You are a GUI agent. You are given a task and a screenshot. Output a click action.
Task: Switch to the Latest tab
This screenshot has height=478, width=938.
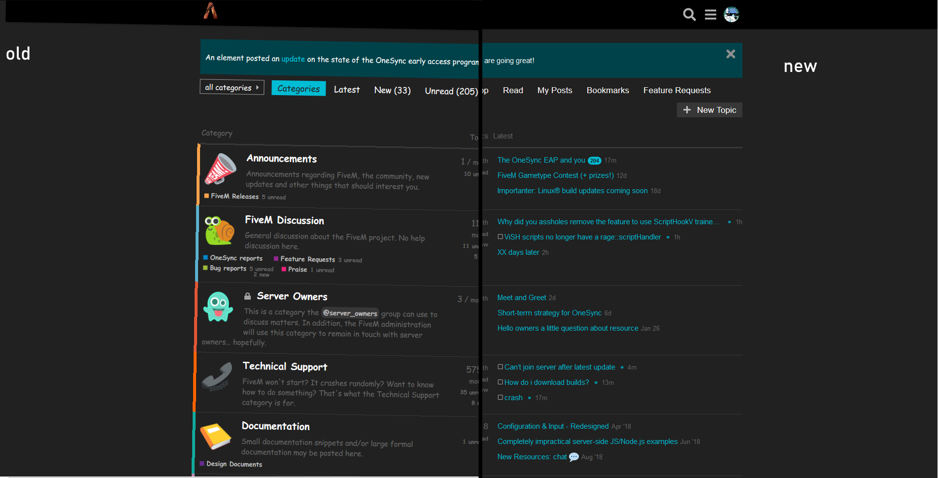347,90
